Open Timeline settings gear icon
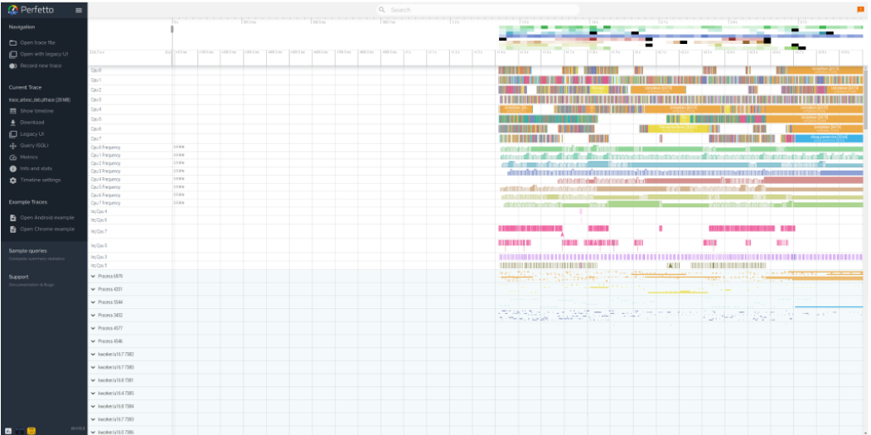Screen dimensions: 871x435 pyautogui.click(x=13, y=180)
